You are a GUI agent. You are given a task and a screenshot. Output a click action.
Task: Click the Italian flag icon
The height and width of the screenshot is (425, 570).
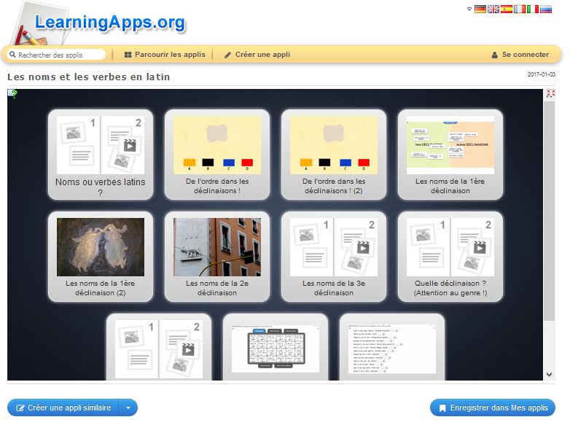(533, 9)
